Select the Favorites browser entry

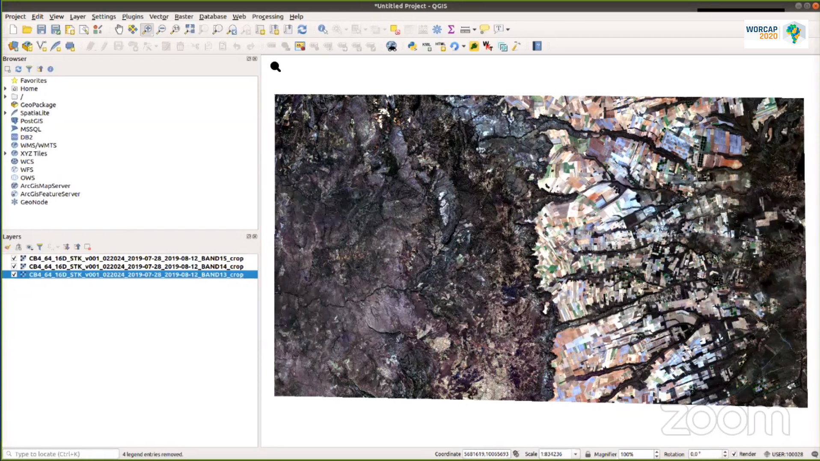[x=33, y=80]
